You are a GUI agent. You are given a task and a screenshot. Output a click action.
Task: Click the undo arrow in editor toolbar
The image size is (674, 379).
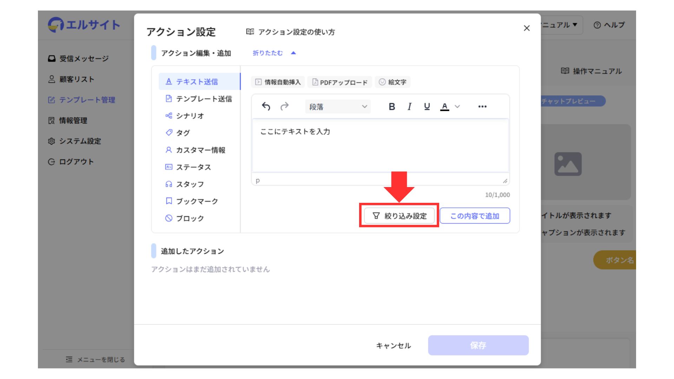[x=266, y=106]
